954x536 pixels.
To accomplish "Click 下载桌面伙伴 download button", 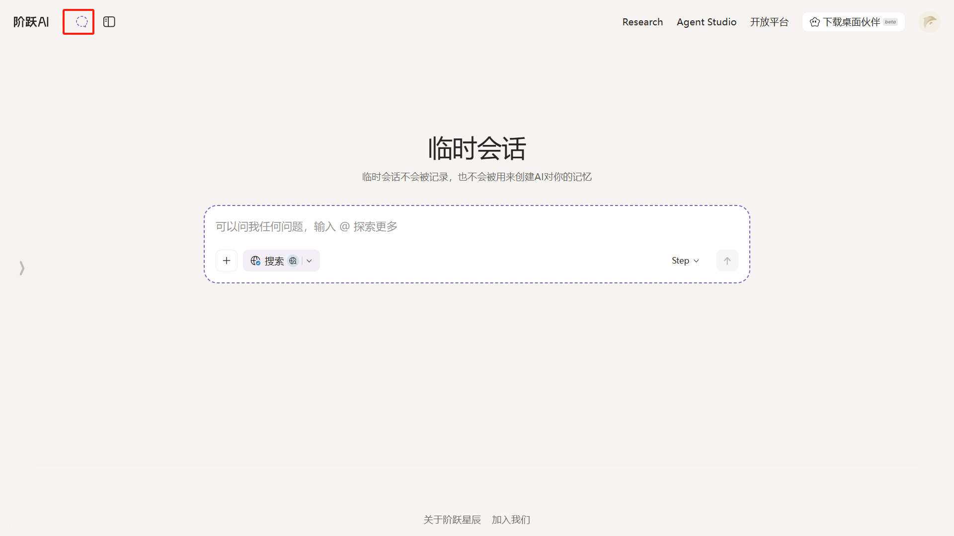I will (851, 22).
